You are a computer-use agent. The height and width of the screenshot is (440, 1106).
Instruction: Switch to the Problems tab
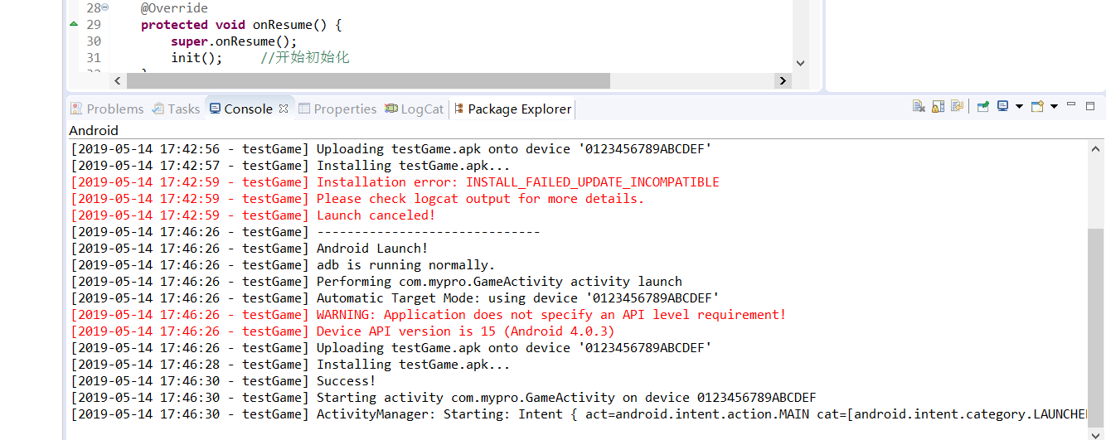pos(107,109)
